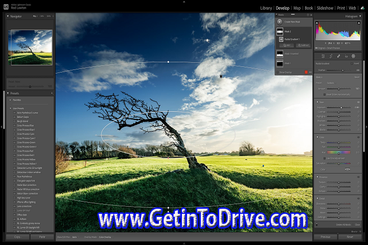This screenshot has height=245, width=368.
Task: Click Add to mask button
Action: pyautogui.click(x=287, y=45)
